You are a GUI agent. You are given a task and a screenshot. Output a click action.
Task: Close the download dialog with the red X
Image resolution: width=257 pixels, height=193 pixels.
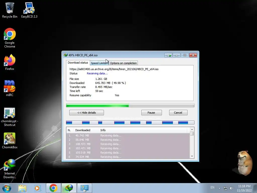click(193, 55)
